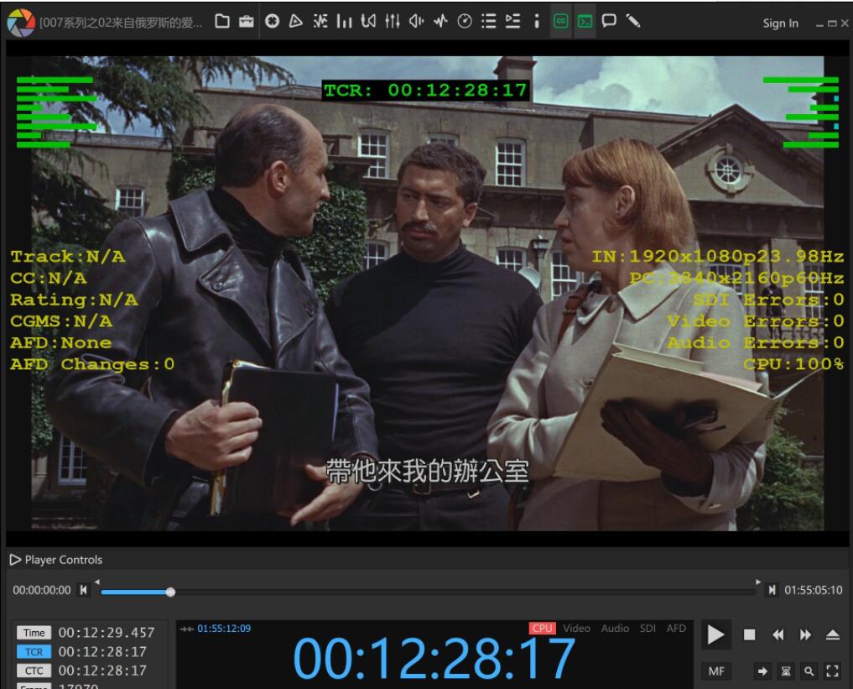The width and height of the screenshot is (853, 689).
Task: Eject the media with the eject button
Action: click(833, 634)
